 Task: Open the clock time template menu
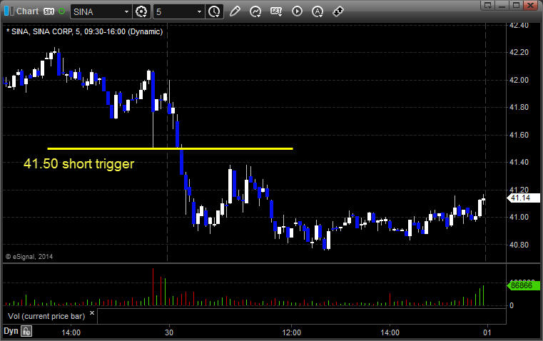214,11
